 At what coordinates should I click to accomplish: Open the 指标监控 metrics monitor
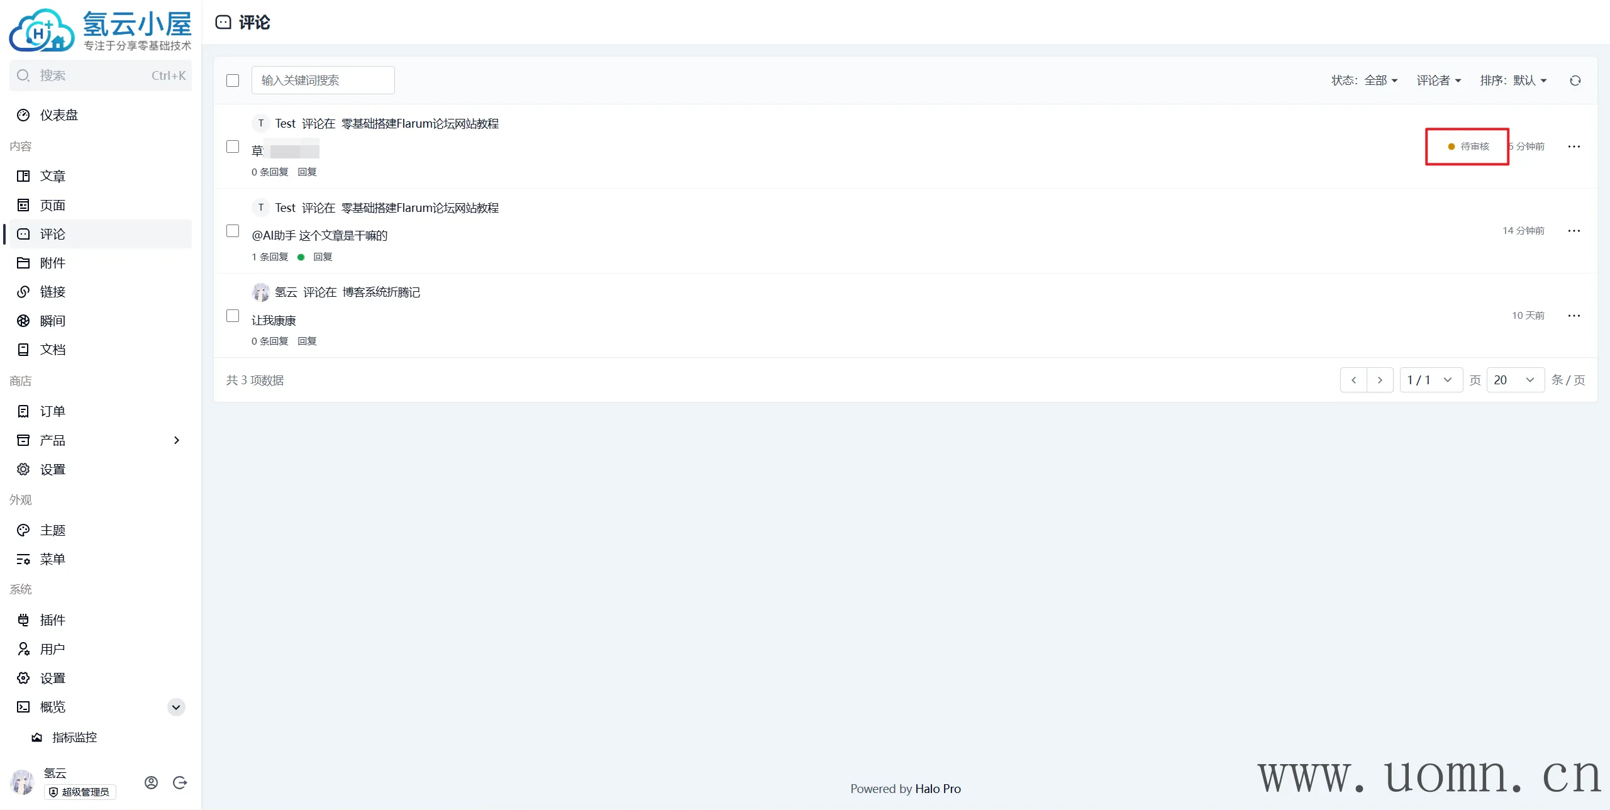click(x=74, y=737)
